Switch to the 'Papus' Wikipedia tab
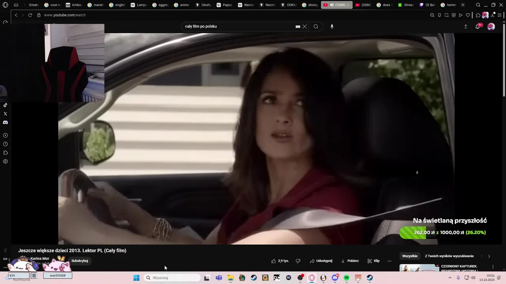Viewport: 506px width, 284px height. point(225,5)
